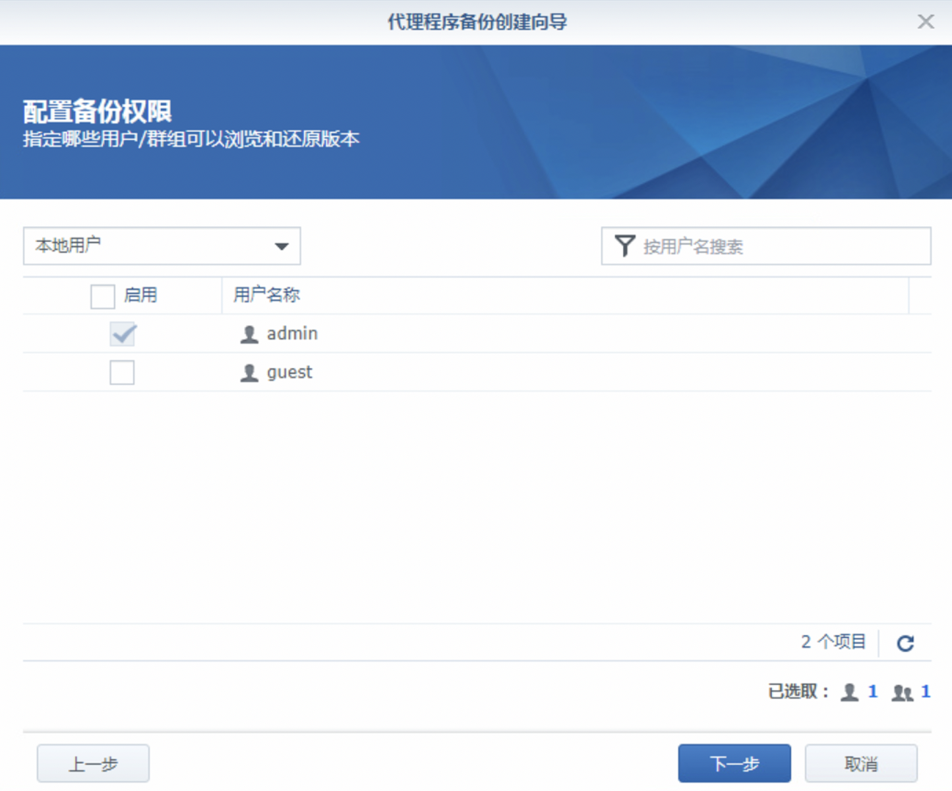Click 取消 to cancel the wizard
This screenshot has width=952, height=791.
(861, 763)
